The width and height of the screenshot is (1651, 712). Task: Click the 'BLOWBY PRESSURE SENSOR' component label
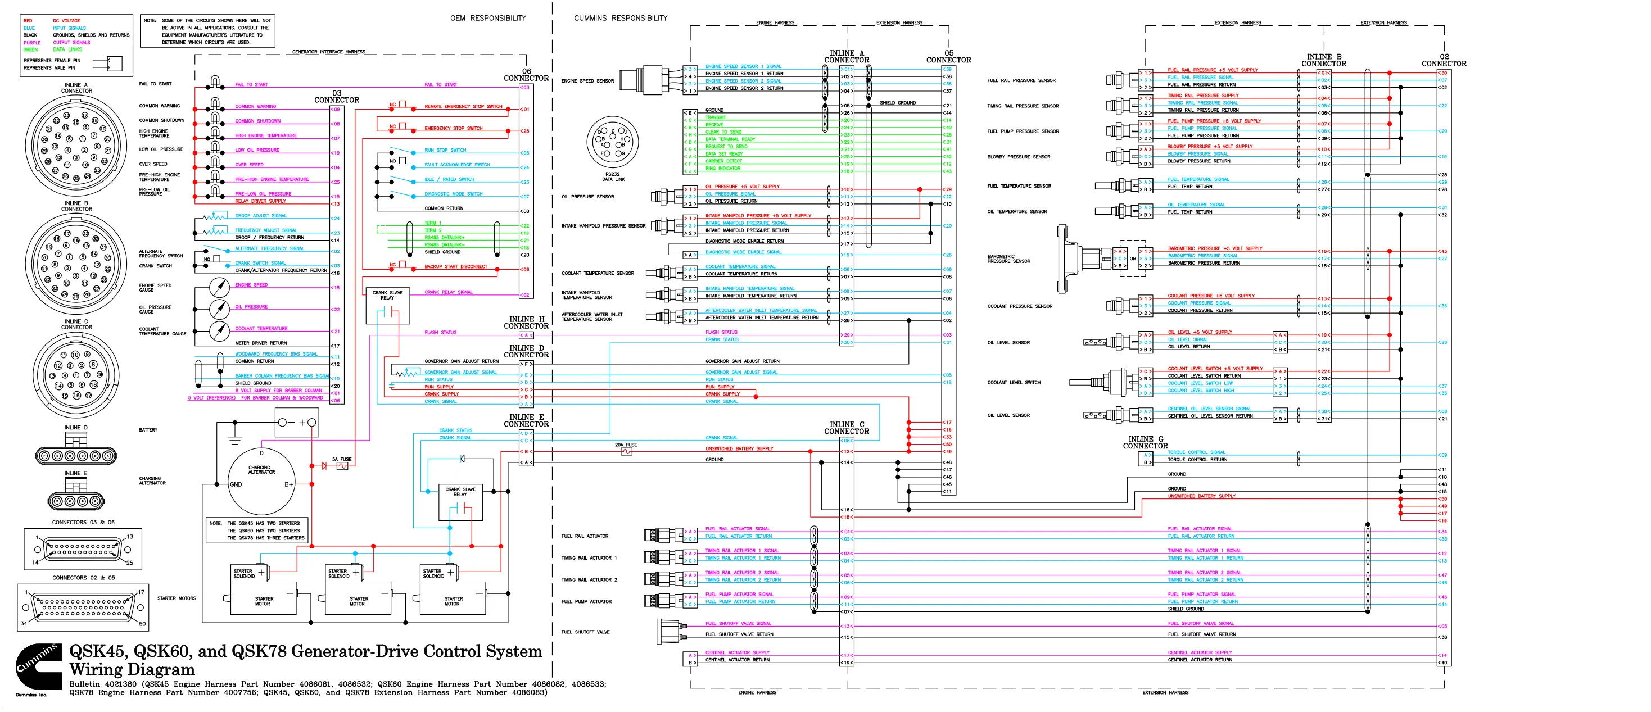pyautogui.click(x=1019, y=157)
